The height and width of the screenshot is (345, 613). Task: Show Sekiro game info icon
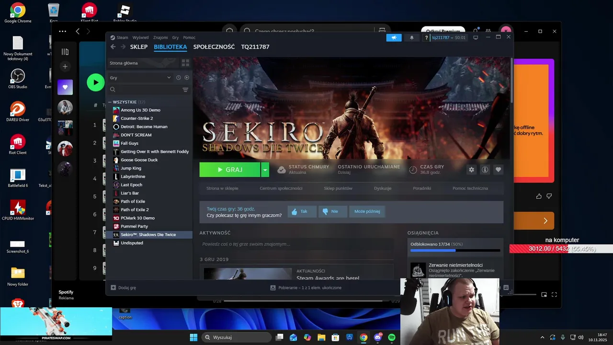coord(485,170)
